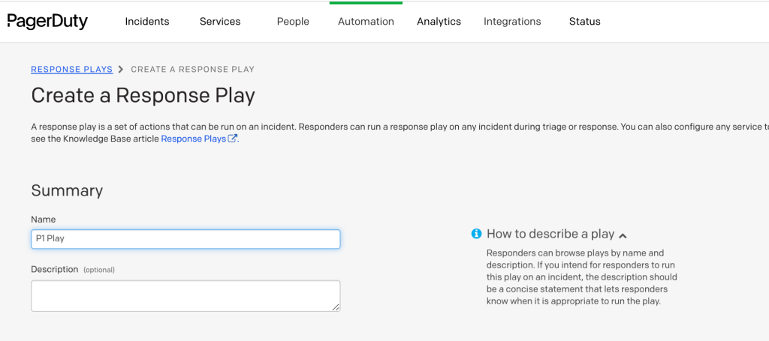This screenshot has height=341, width=769.
Task: Open the Analytics menu
Action: click(439, 22)
